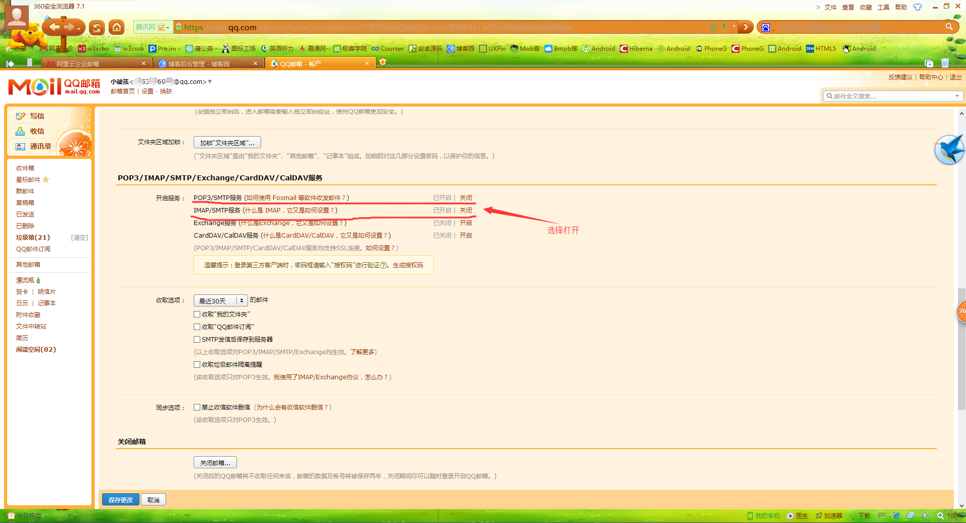Go to the browser home page icon
966x523 pixels.
point(117,27)
